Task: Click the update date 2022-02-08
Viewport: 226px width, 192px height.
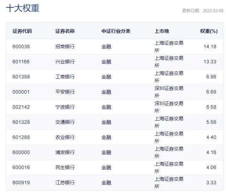Action: click(x=213, y=11)
